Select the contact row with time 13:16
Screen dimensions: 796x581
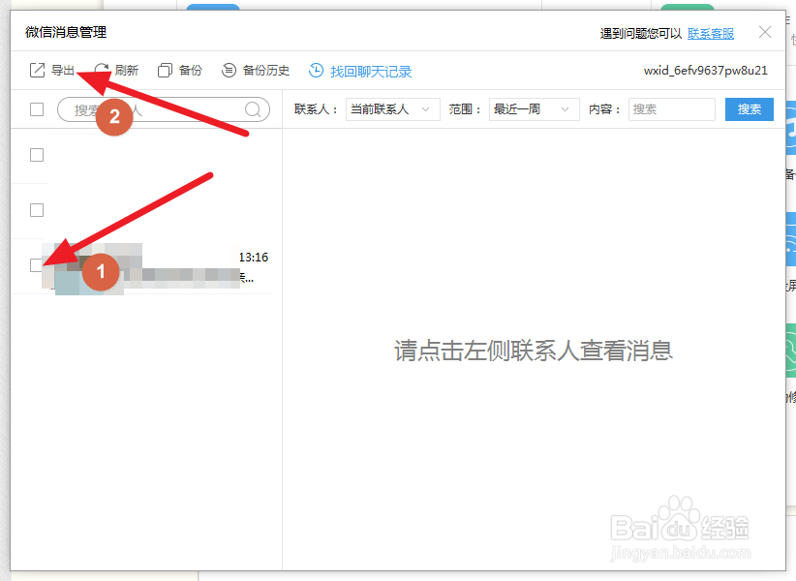[x=147, y=266]
